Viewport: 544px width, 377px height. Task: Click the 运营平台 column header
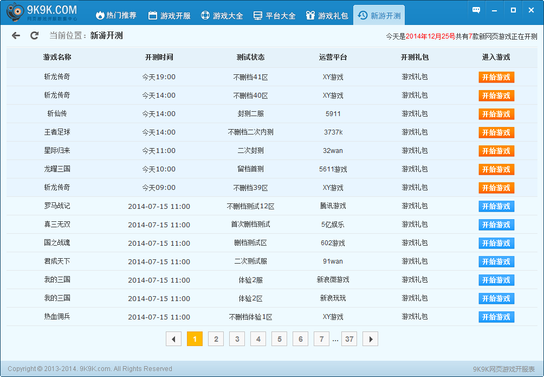click(333, 57)
